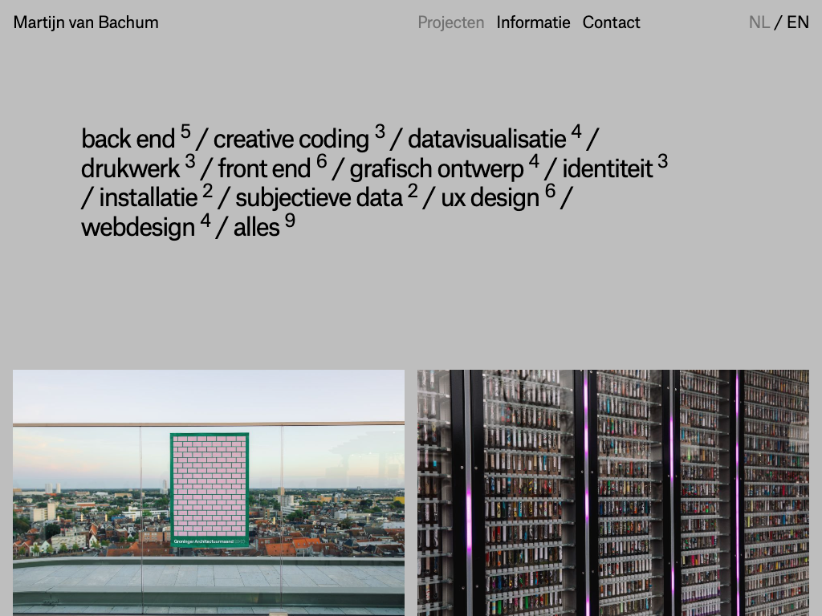
Task: Show webdesign projects
Action: pyautogui.click(x=138, y=228)
